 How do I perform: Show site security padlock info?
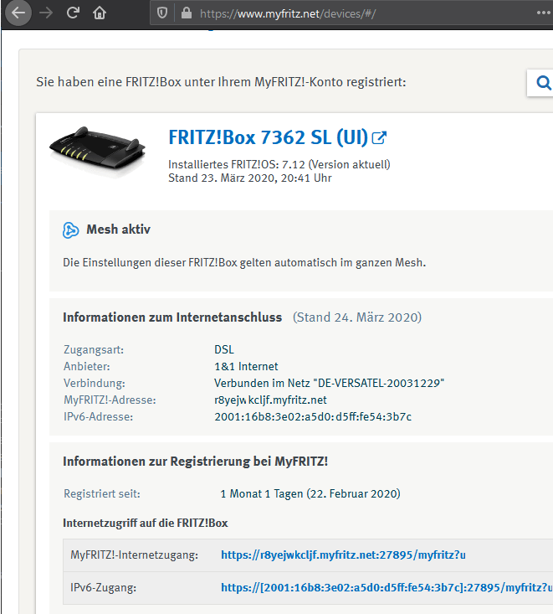(x=187, y=13)
